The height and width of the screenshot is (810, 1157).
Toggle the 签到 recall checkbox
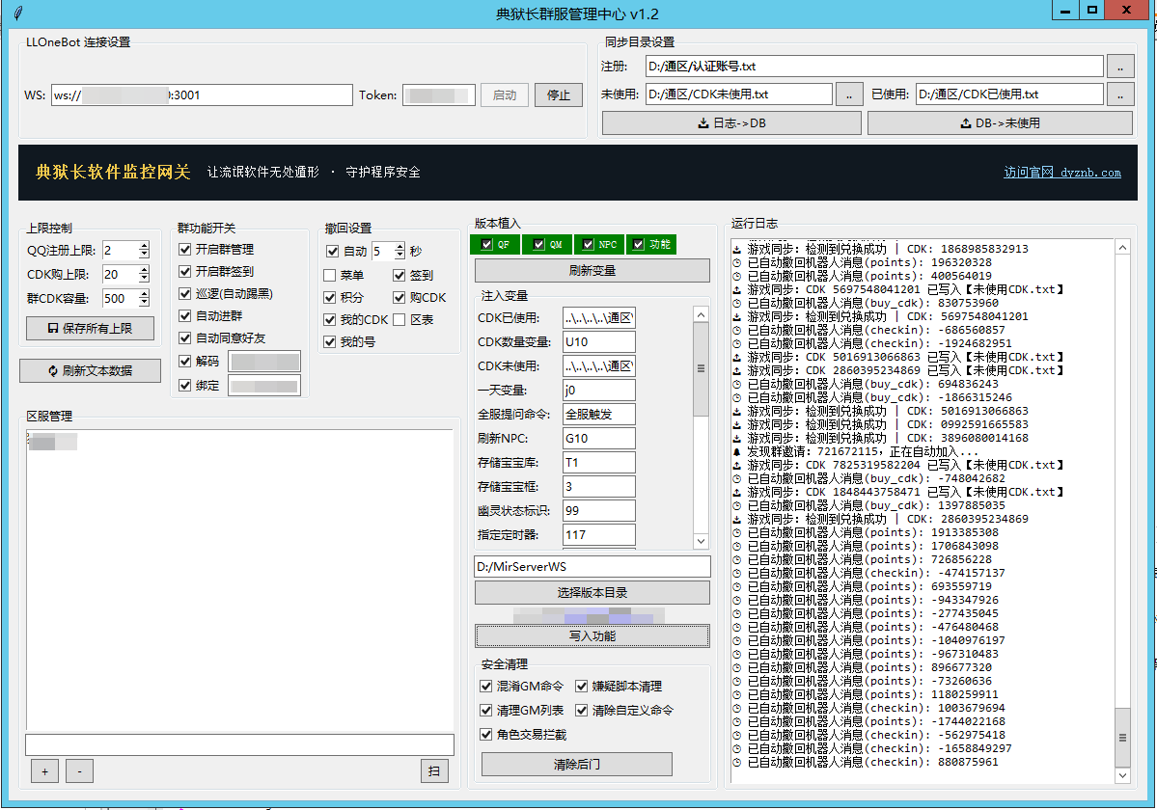pos(399,275)
